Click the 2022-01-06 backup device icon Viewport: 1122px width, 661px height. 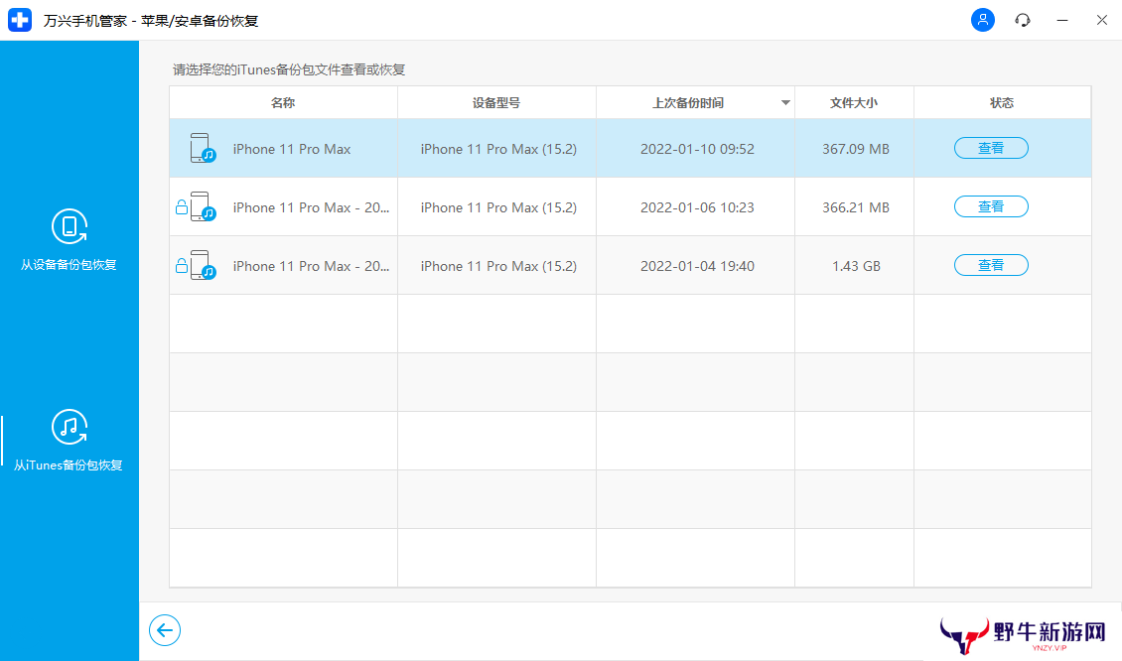point(203,206)
